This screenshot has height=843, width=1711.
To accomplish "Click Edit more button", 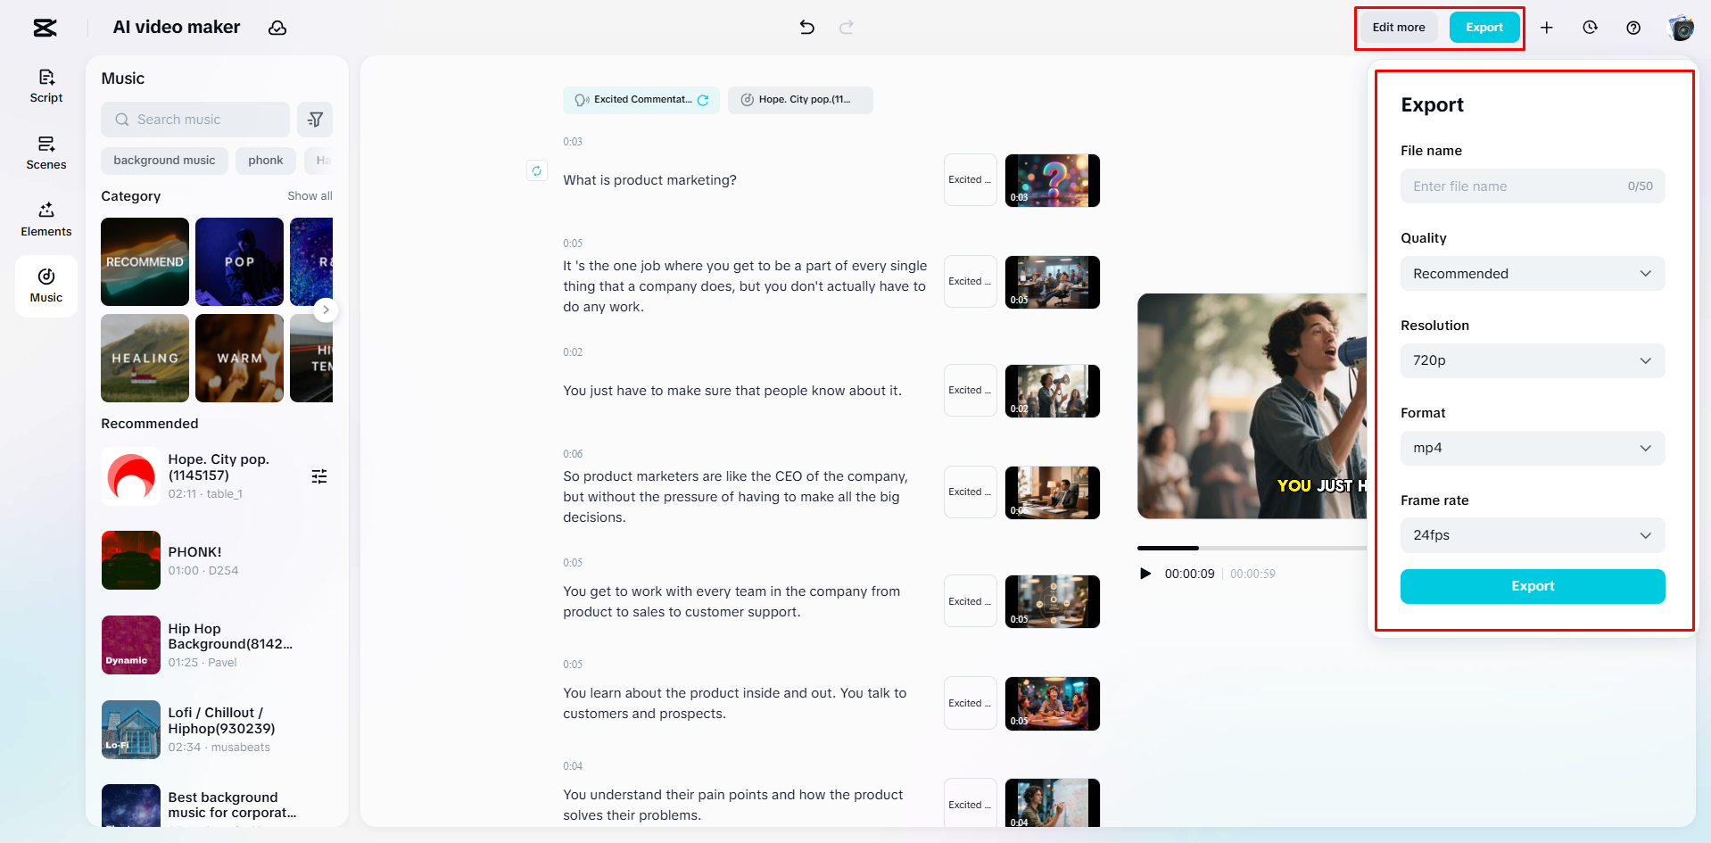I will tap(1399, 28).
